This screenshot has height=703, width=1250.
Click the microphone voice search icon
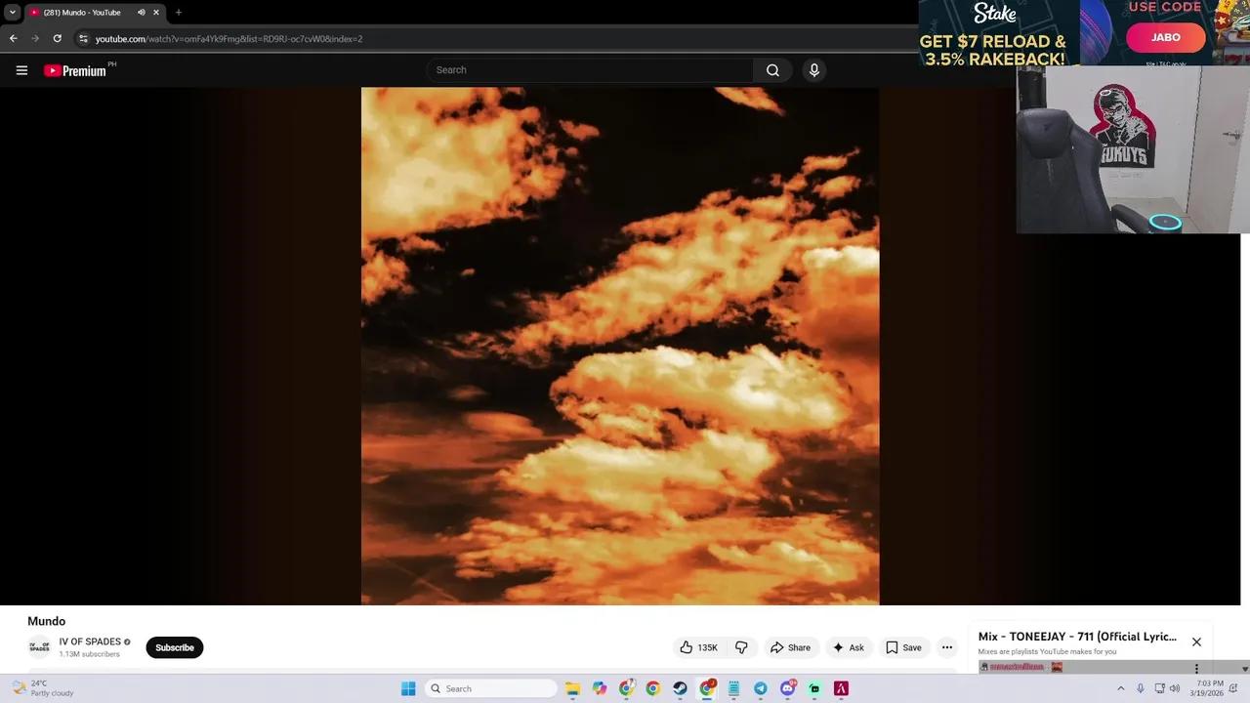point(813,69)
